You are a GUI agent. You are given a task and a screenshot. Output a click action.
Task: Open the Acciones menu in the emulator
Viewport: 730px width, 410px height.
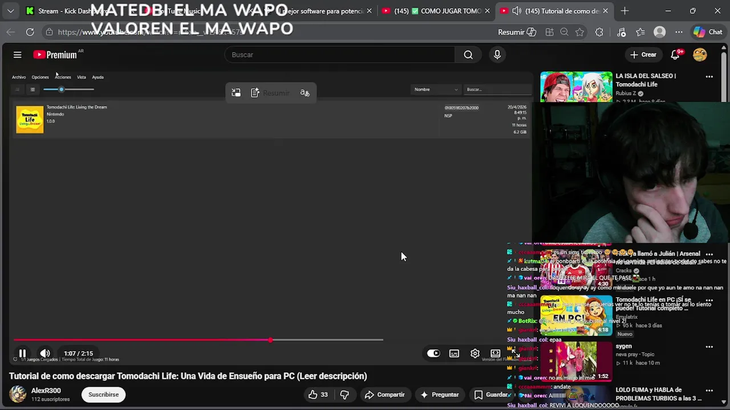63,77
